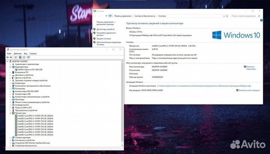Click product code 00330-80000-00000-AA009 text

pyautogui.click(x=152, y=90)
